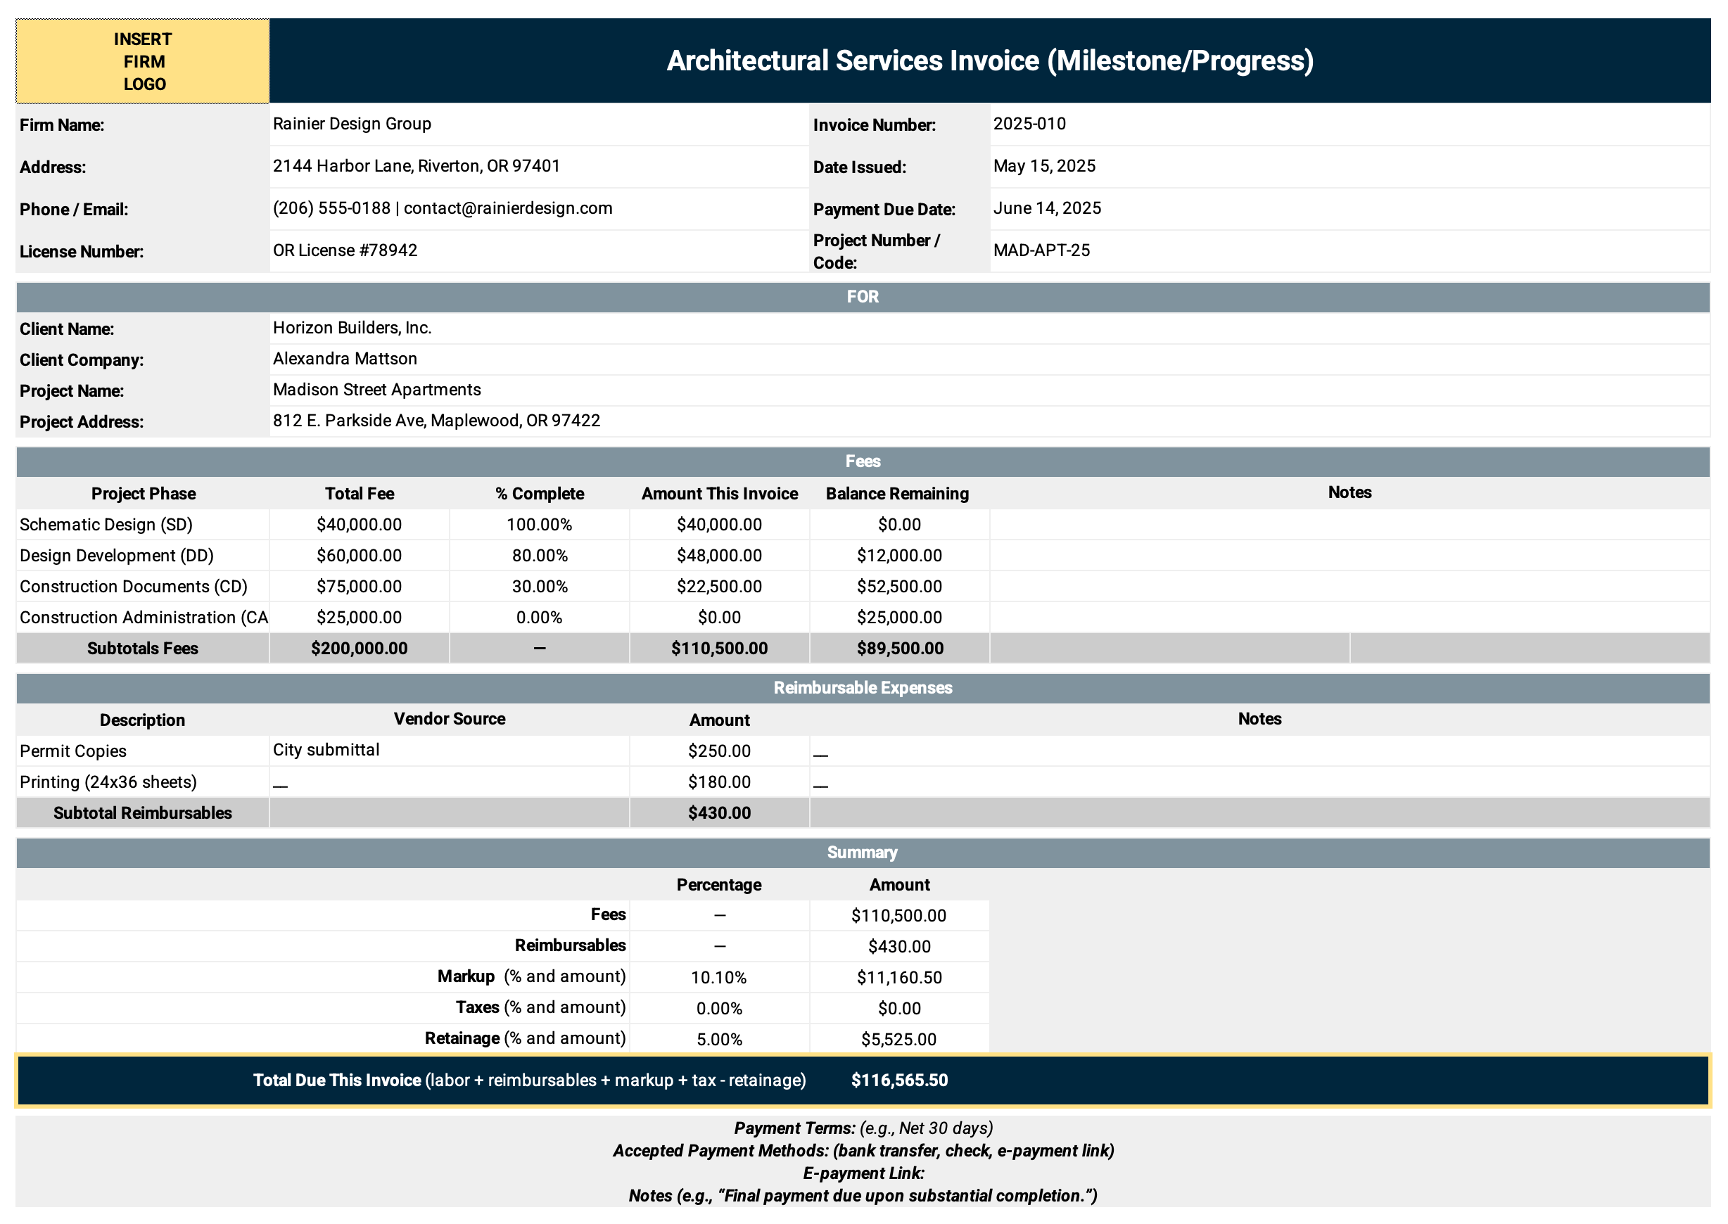Select the Schematic Design total fee of $40,000.00
The image size is (1728, 1224).
coord(360,524)
